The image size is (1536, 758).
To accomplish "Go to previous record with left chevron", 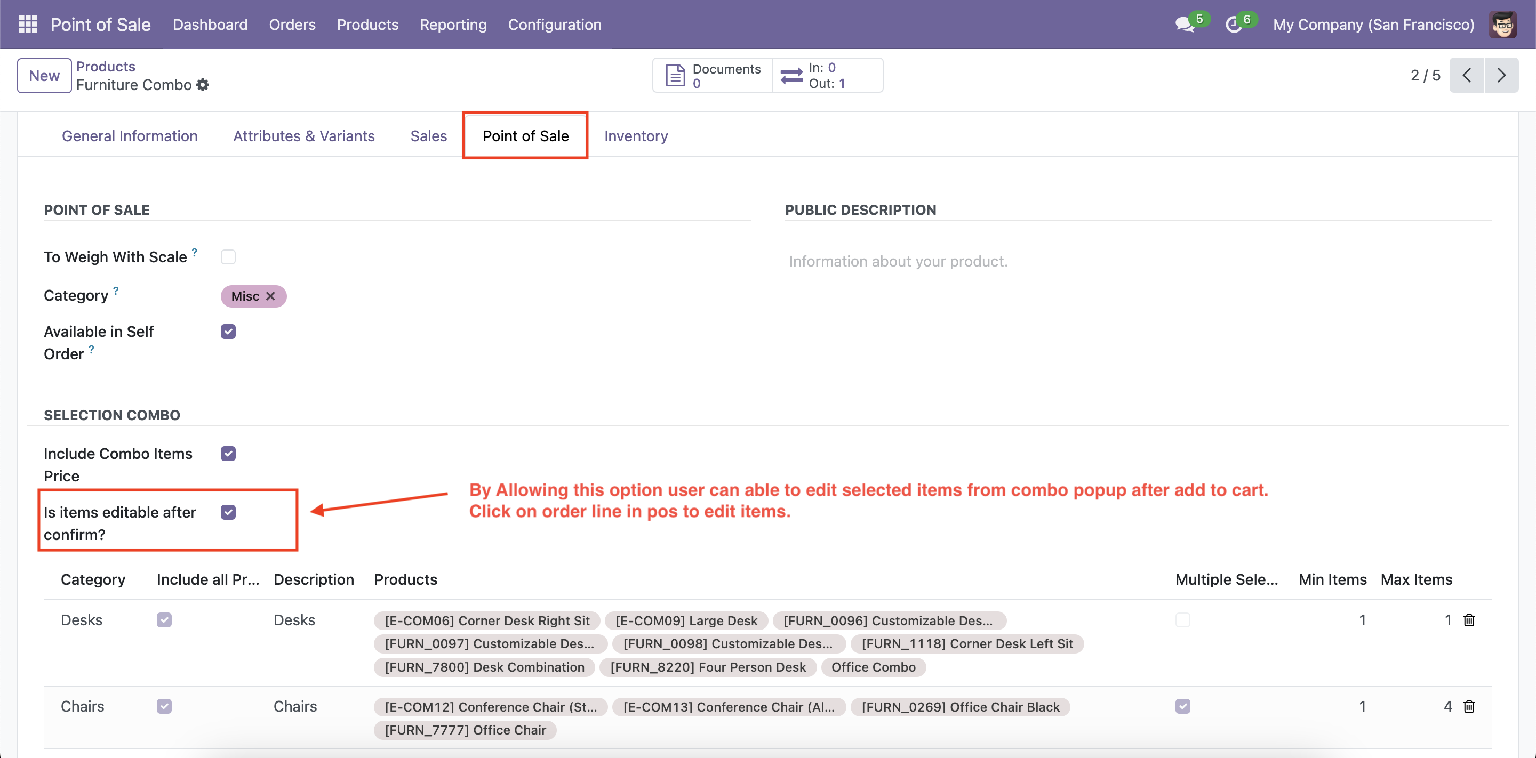I will click(1466, 76).
